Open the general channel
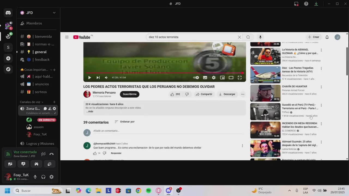Viewport: 349px width, 196px height. pyautogui.click(x=38, y=52)
